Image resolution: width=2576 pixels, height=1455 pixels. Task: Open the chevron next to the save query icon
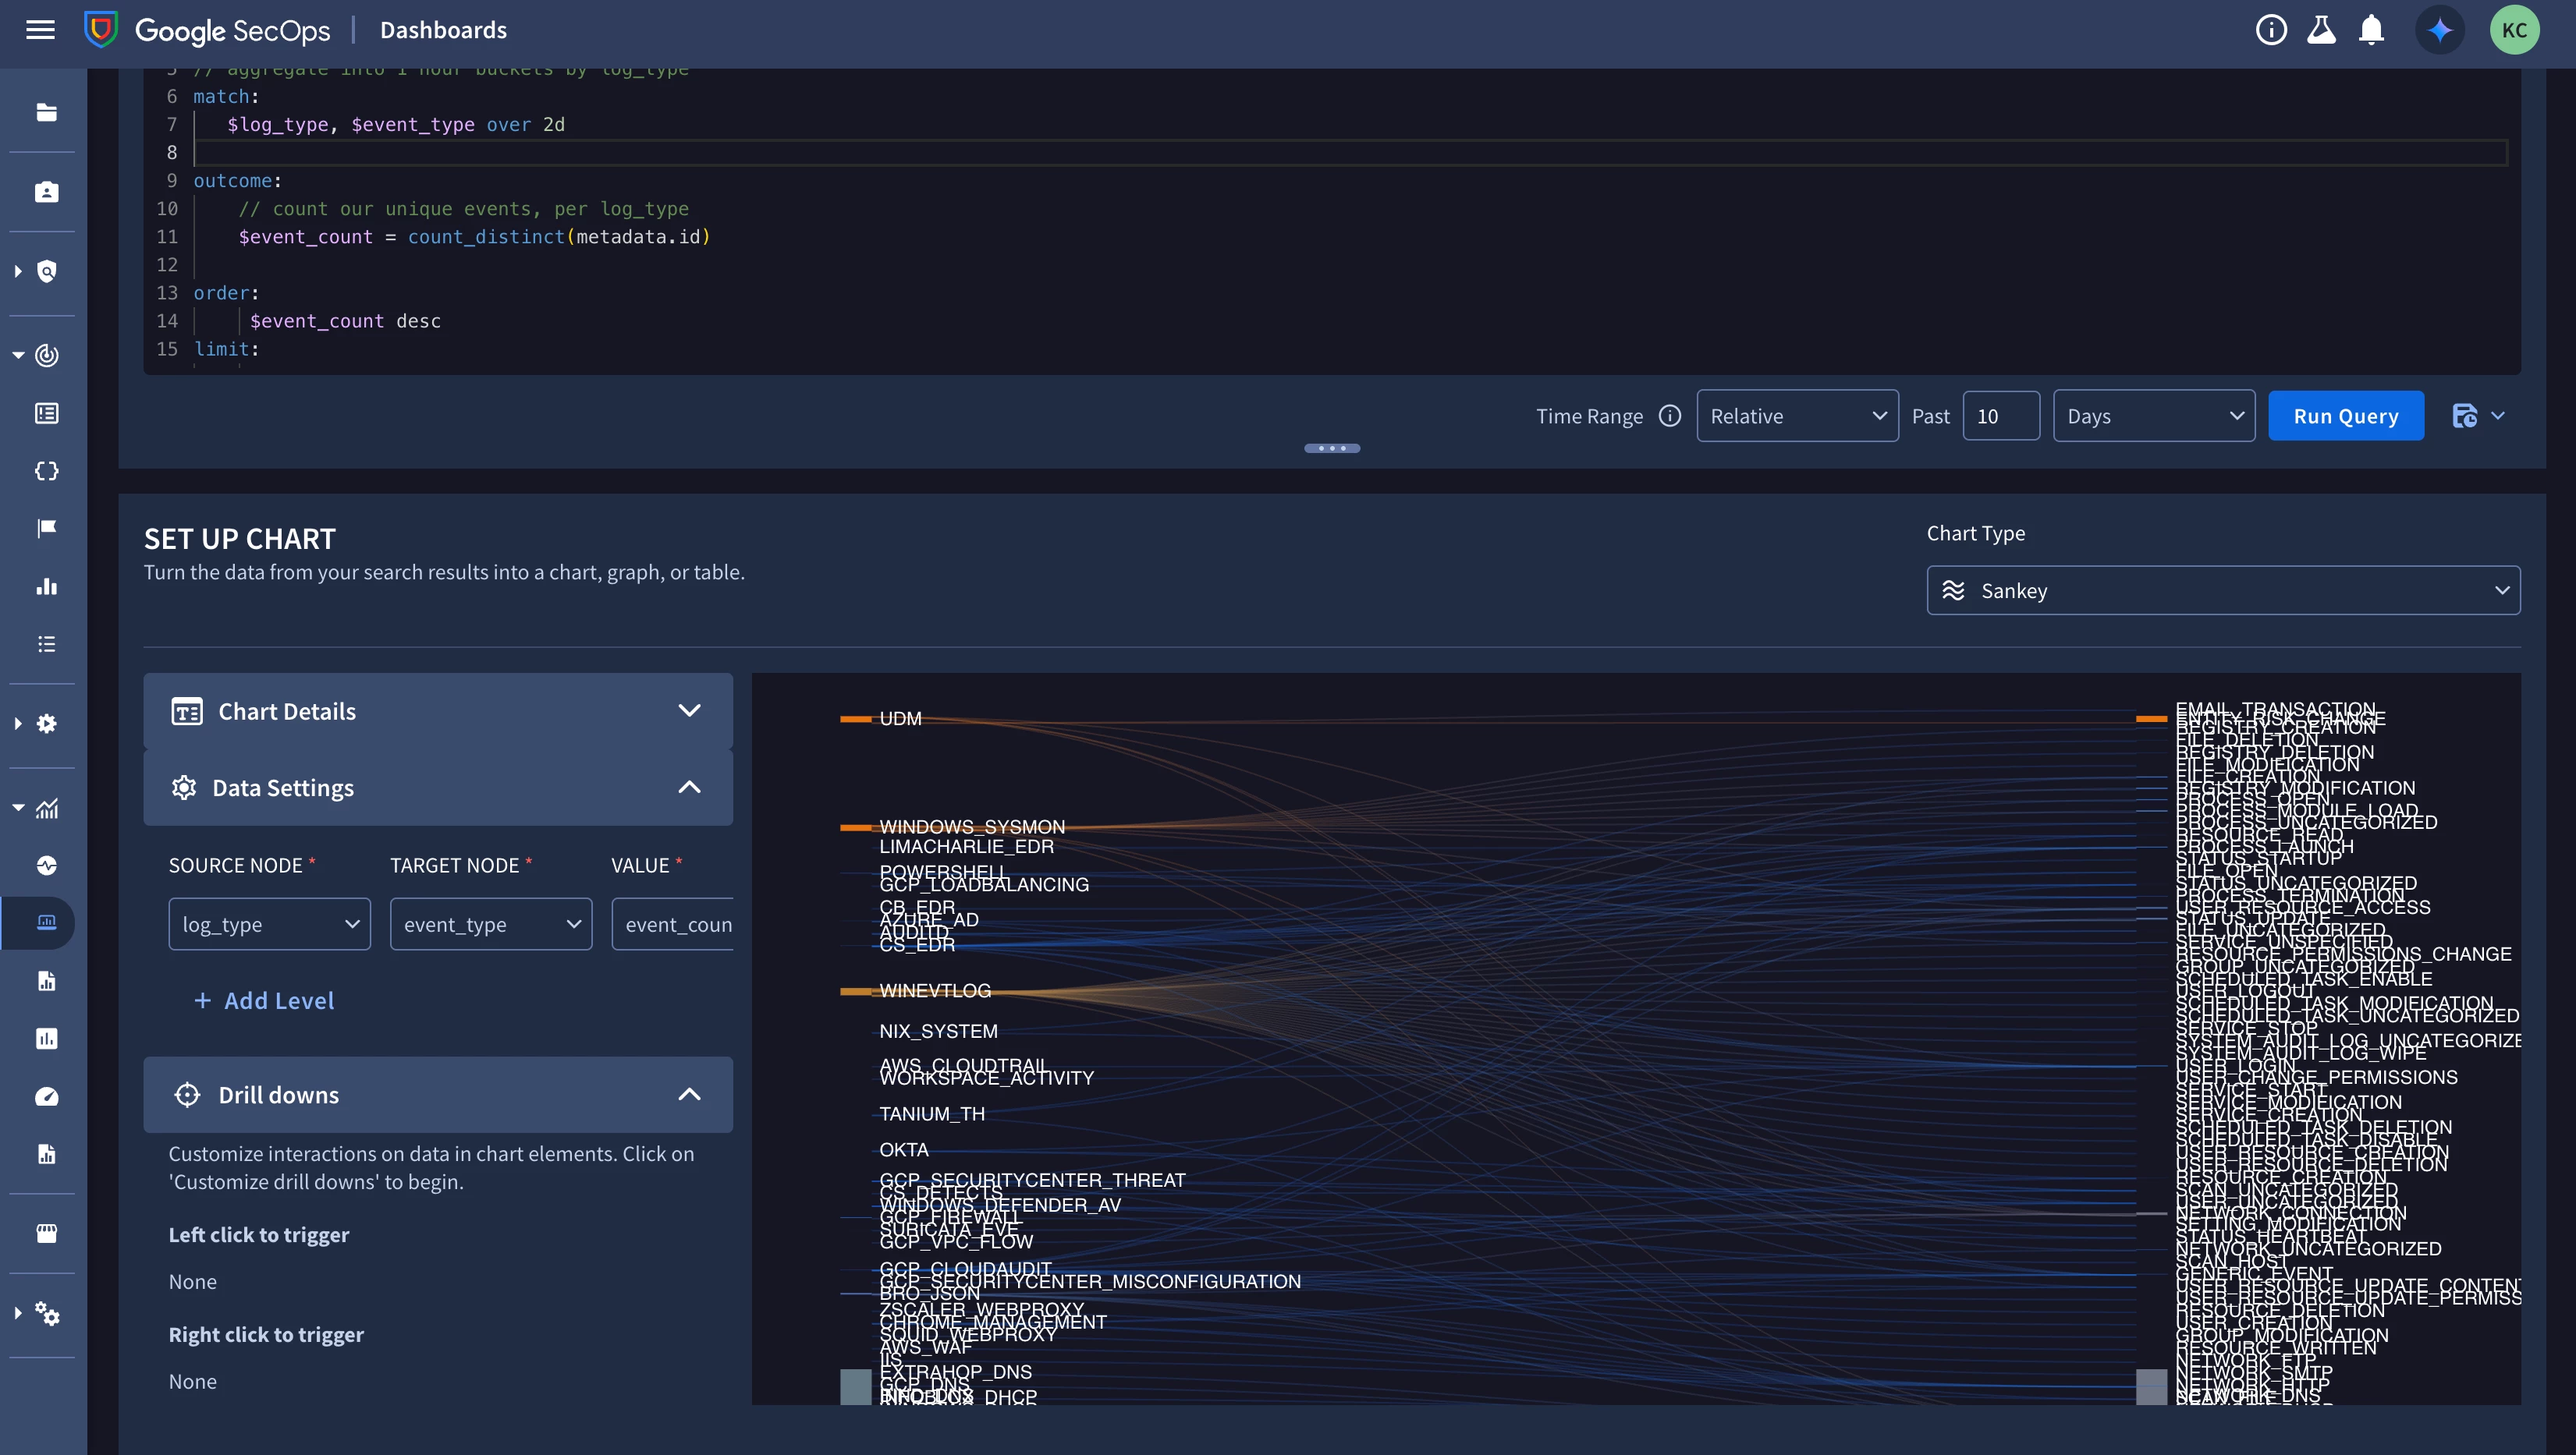point(2498,416)
